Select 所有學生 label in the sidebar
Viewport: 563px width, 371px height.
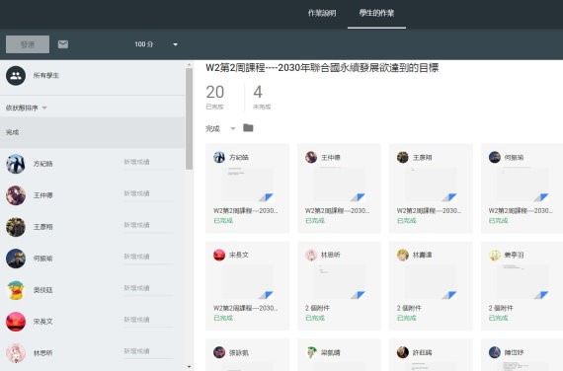click(46, 75)
